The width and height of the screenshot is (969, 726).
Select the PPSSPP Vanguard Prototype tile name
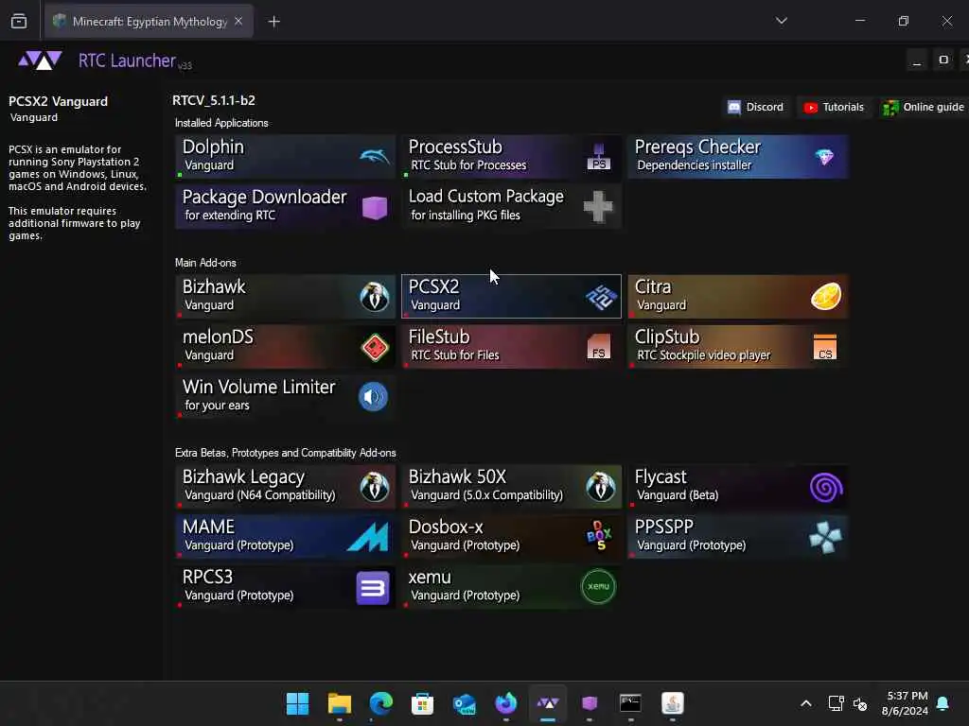click(664, 527)
